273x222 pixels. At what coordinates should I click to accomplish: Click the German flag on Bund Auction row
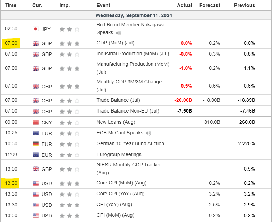(35, 144)
